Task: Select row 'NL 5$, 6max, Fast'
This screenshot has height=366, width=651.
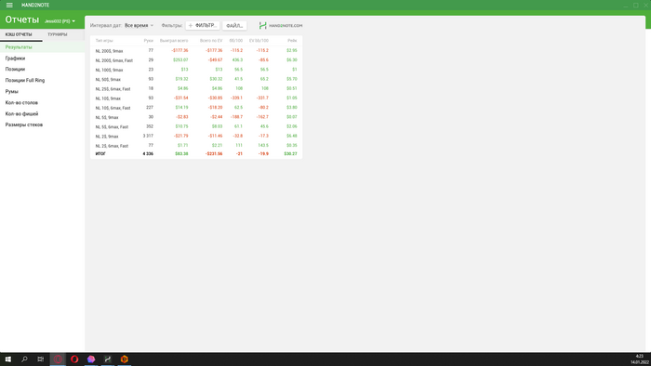Action: [x=196, y=127]
